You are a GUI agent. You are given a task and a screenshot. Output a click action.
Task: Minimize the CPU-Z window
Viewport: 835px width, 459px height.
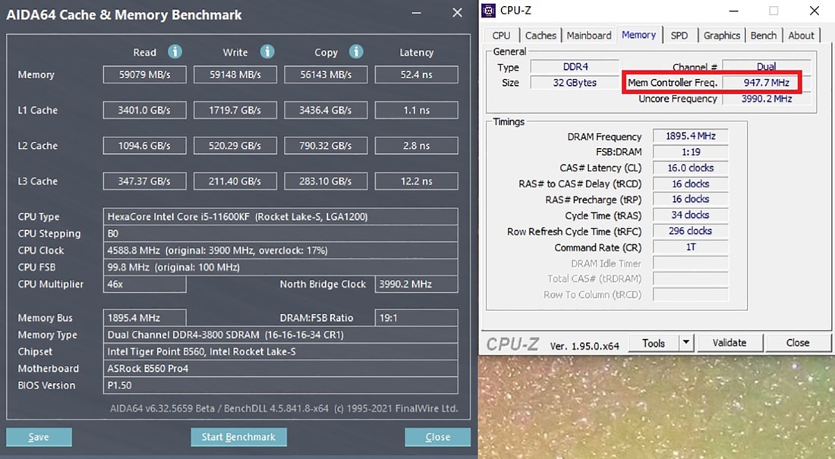(x=733, y=11)
